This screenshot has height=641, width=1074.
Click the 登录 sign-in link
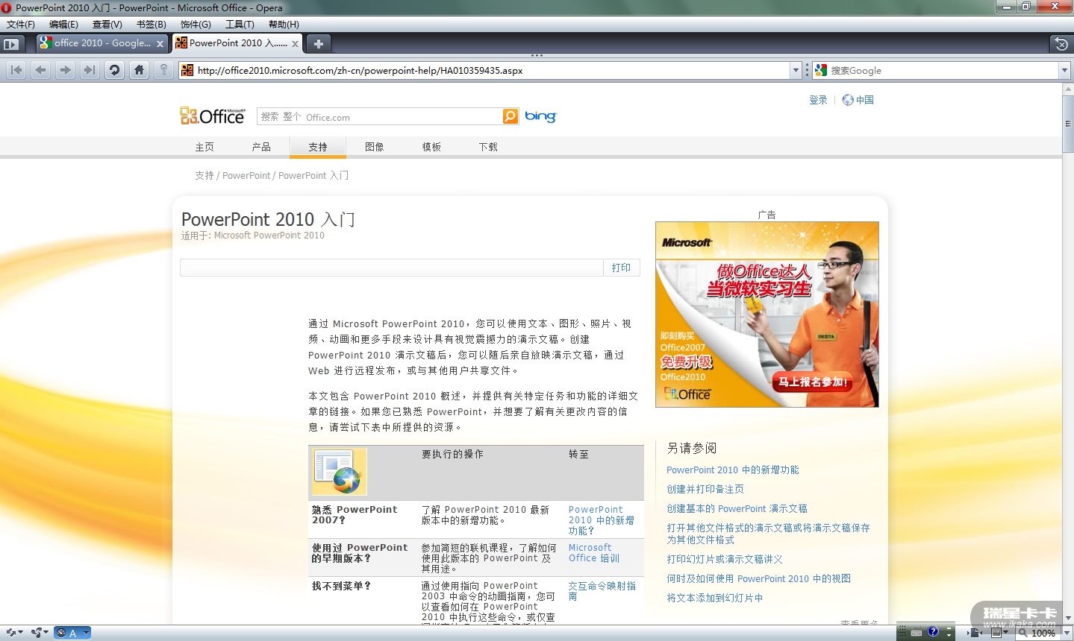[818, 100]
